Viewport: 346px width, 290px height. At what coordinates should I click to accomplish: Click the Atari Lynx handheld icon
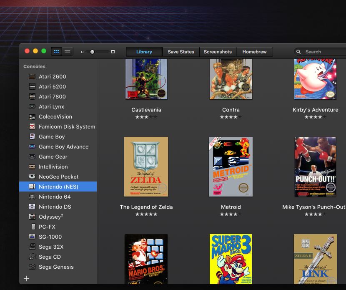tap(32, 106)
